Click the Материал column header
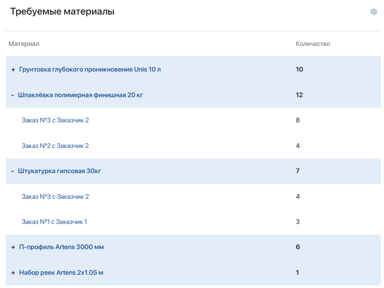The image size is (384, 288). pyautogui.click(x=24, y=44)
